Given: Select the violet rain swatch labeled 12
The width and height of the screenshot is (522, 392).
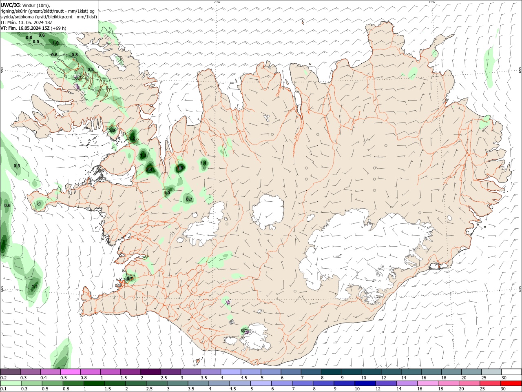Looking at the screenshot, I should (x=386, y=383).
